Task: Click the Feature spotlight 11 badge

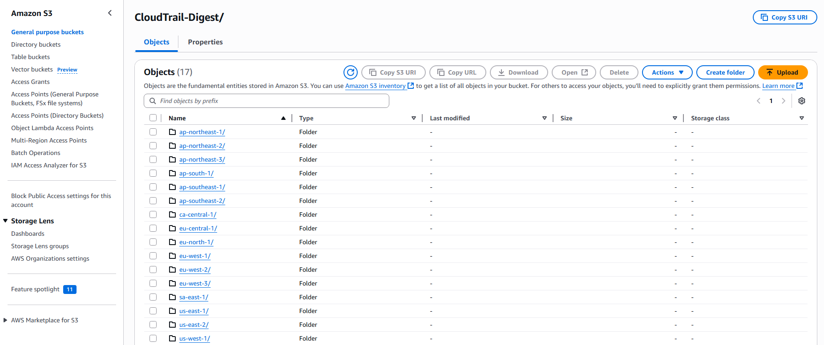Action: coord(70,289)
